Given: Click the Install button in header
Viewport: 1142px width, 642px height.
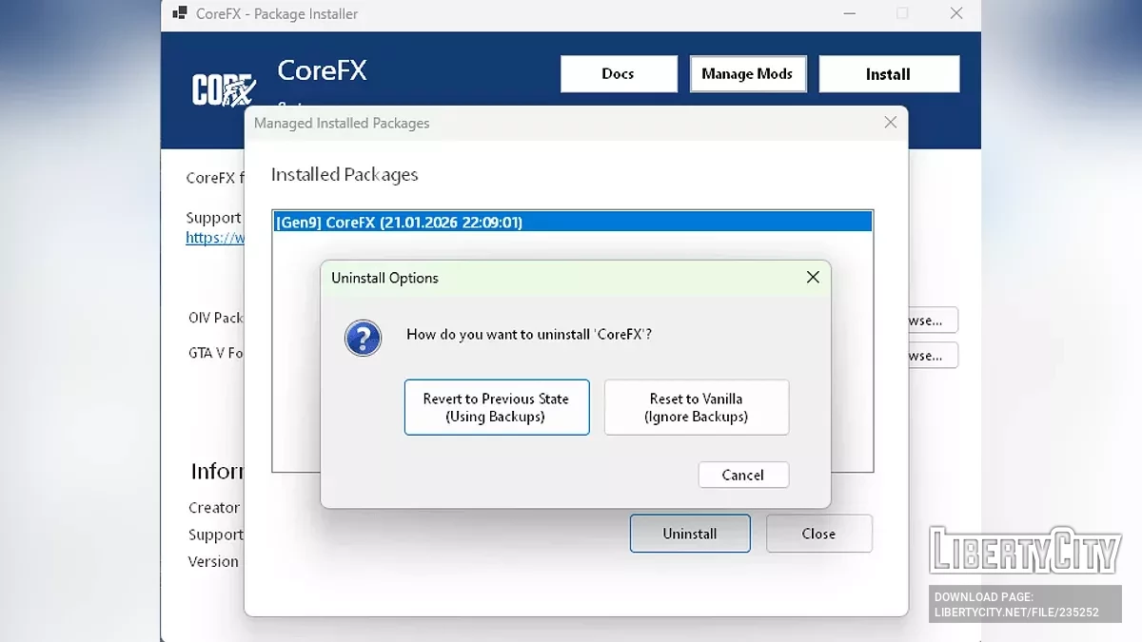Looking at the screenshot, I should pyautogui.click(x=888, y=74).
